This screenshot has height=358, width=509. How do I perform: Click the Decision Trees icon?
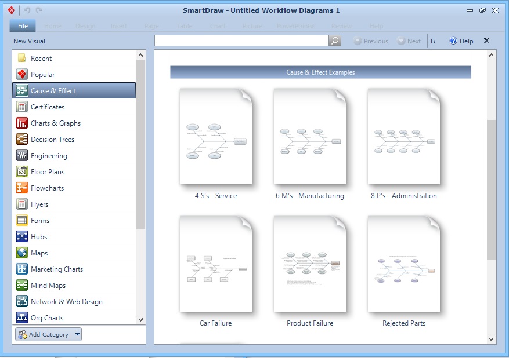tap(21, 139)
